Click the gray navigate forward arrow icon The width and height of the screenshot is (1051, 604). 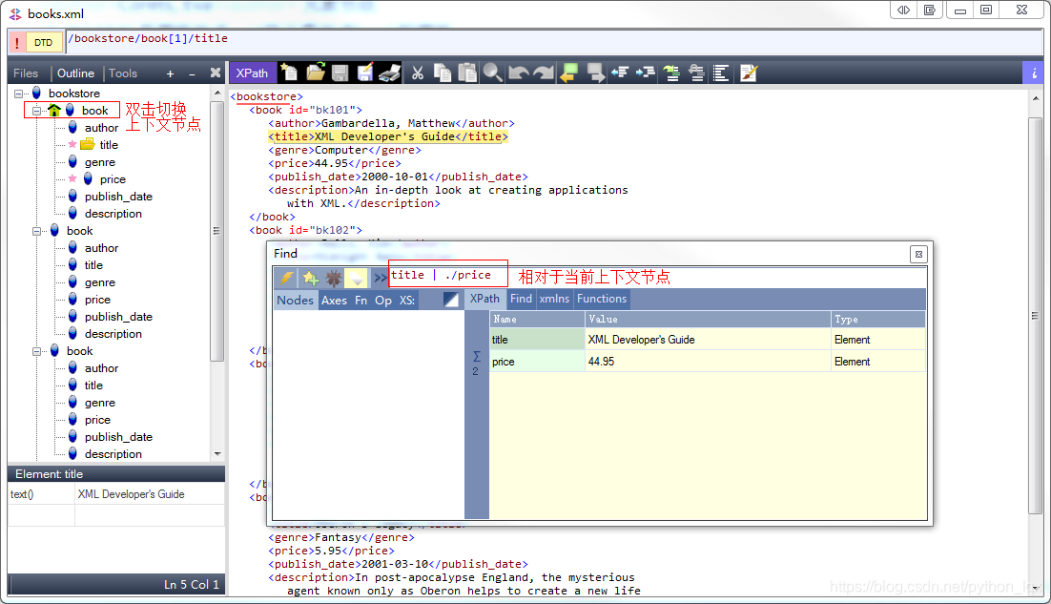(x=594, y=73)
